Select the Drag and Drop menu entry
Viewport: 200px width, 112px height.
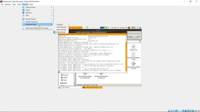(x=37, y=24)
